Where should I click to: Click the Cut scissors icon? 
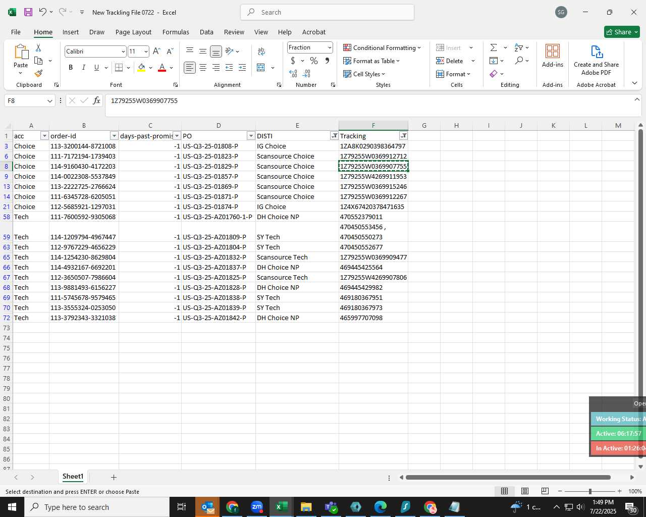38,47
